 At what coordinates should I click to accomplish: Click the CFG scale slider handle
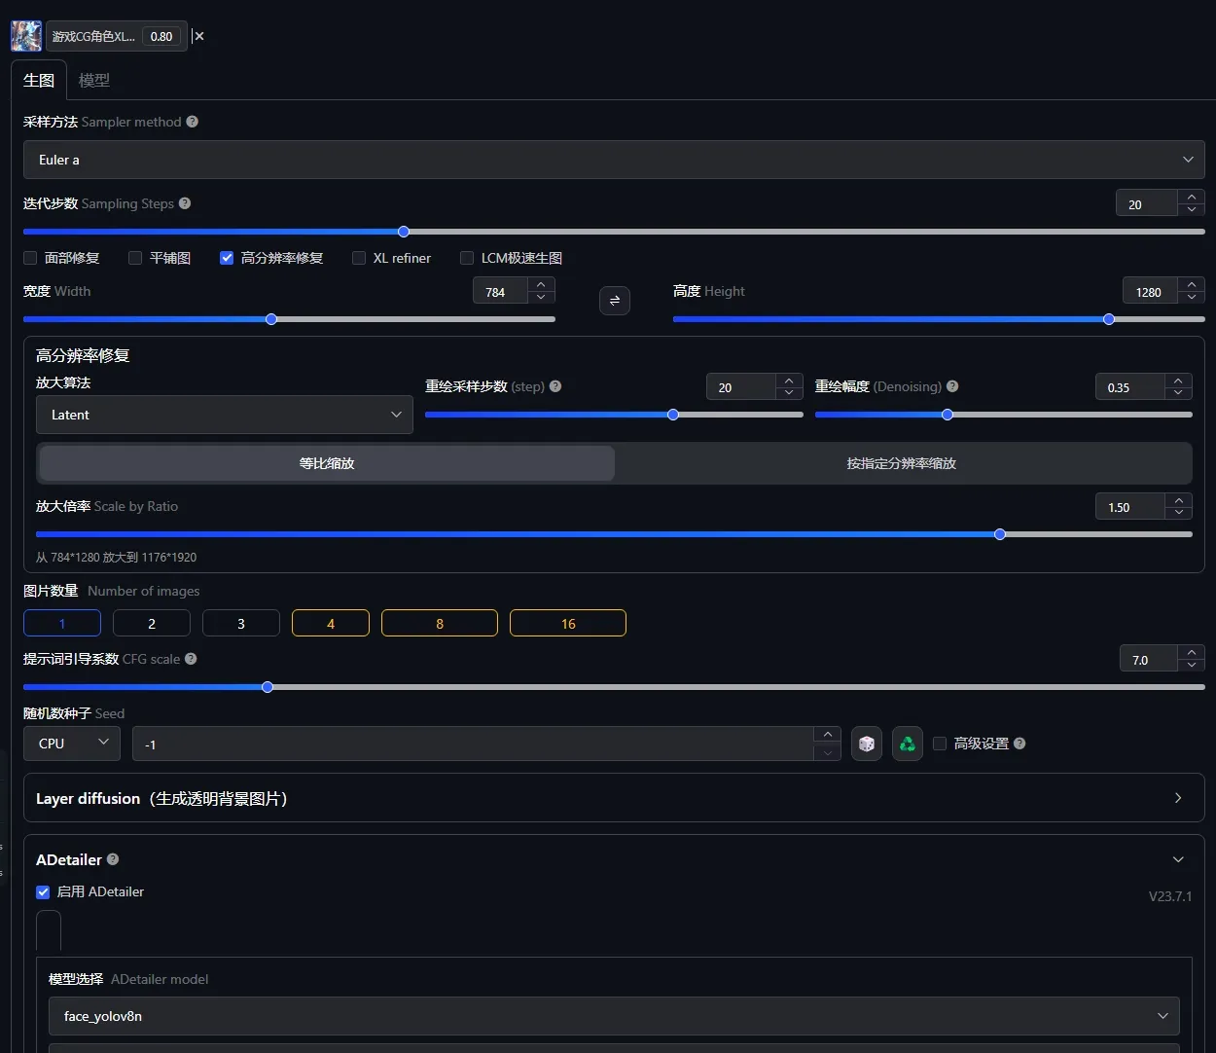coord(268,687)
